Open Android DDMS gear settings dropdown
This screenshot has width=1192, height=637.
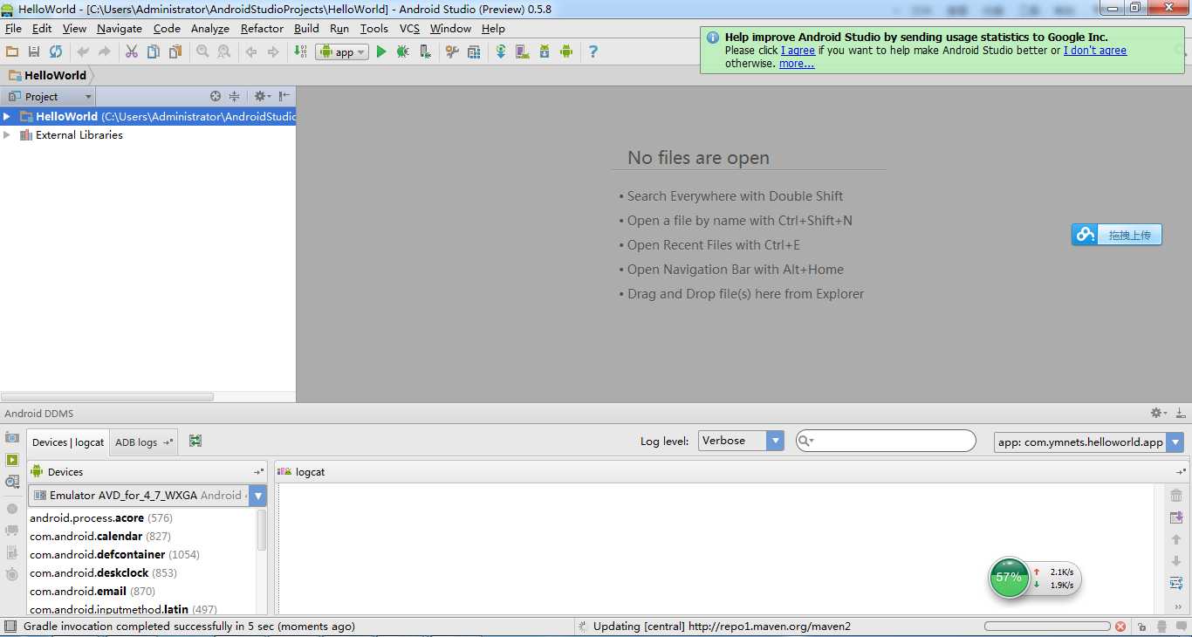click(1158, 413)
